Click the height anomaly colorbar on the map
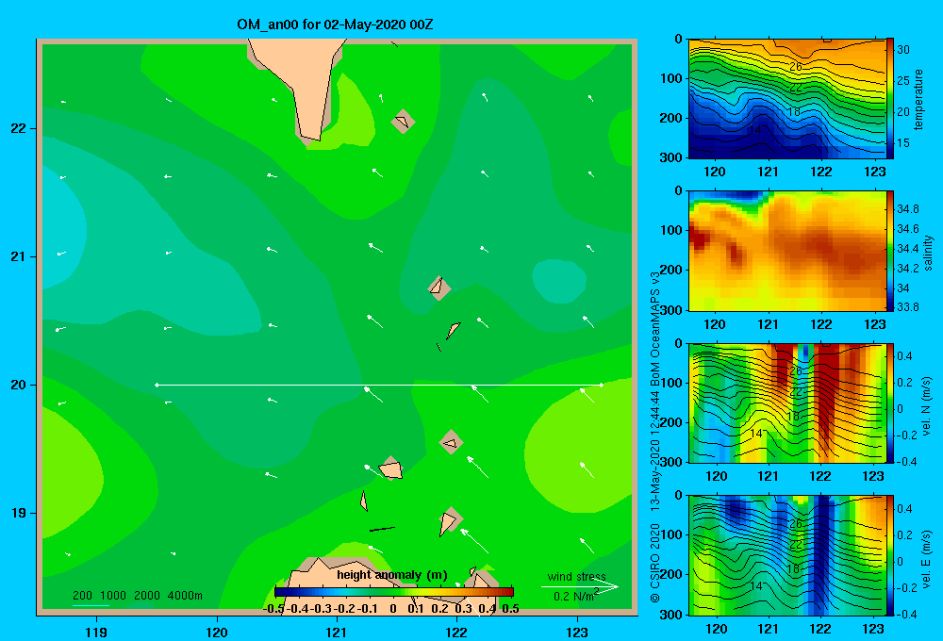943x641 pixels. point(394,592)
